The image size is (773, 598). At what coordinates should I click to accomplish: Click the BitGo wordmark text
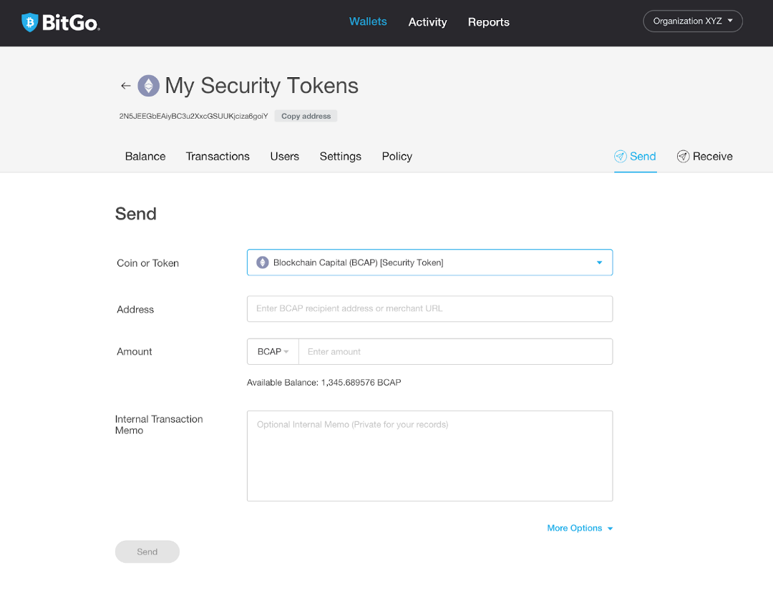coord(71,23)
